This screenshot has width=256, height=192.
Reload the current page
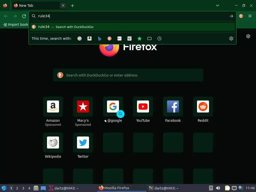24,16
